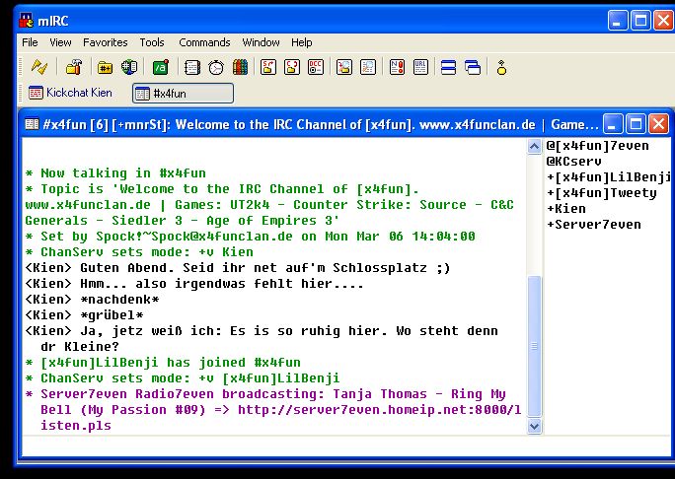Open the URL list icon
675x479 pixels.
[x=419, y=67]
